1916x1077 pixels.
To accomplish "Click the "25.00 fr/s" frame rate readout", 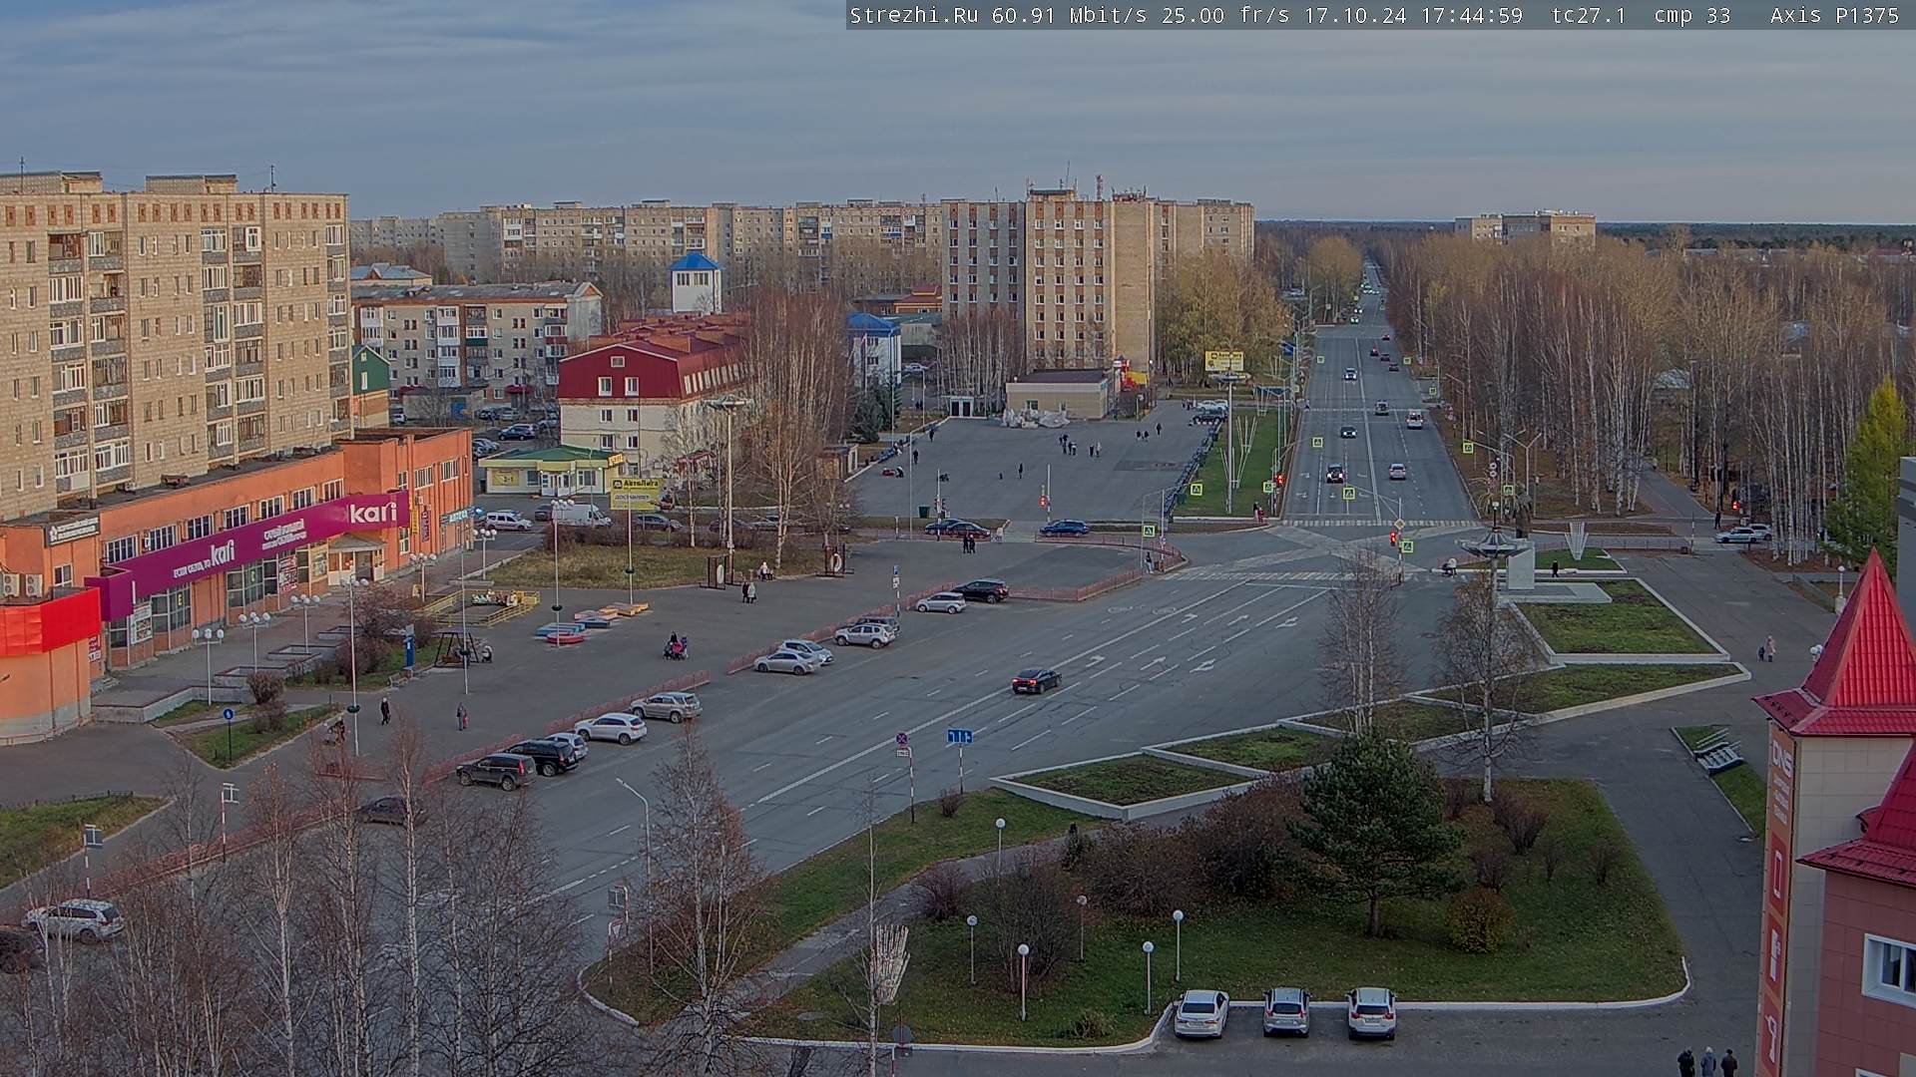I will (x=1224, y=15).
